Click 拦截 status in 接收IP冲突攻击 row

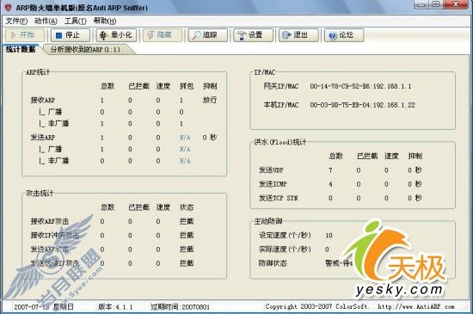pyautogui.click(x=187, y=235)
